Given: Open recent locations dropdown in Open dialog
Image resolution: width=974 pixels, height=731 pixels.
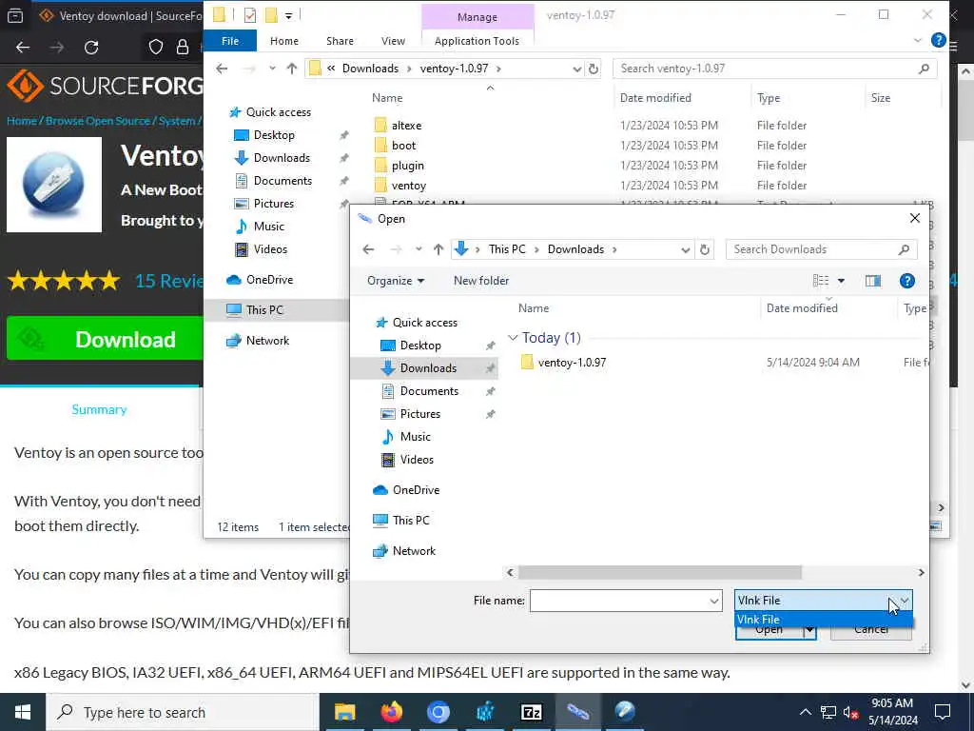Looking at the screenshot, I should (x=419, y=249).
